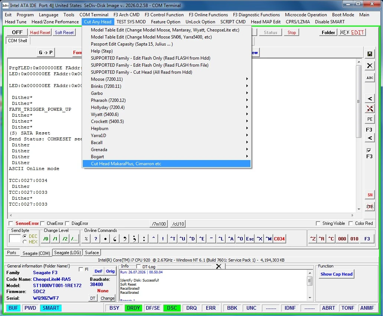Open the F3 Diagnostic Functions menu

[256, 14]
